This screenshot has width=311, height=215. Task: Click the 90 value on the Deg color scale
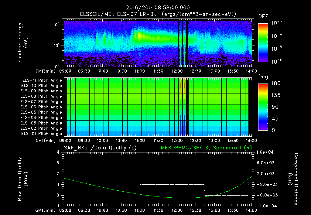(x=275, y=107)
